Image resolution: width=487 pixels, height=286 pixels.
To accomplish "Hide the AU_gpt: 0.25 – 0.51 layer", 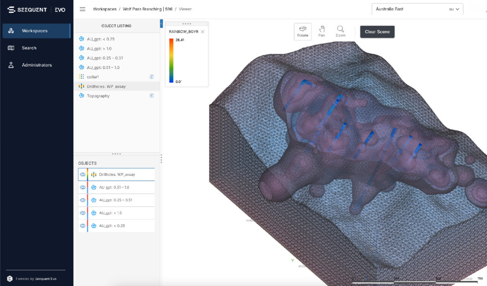I will (x=83, y=200).
